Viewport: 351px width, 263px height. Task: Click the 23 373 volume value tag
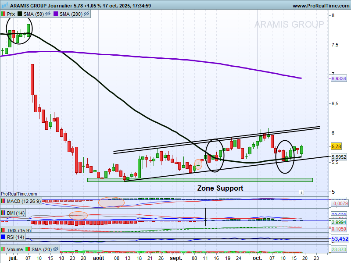(x=340, y=249)
